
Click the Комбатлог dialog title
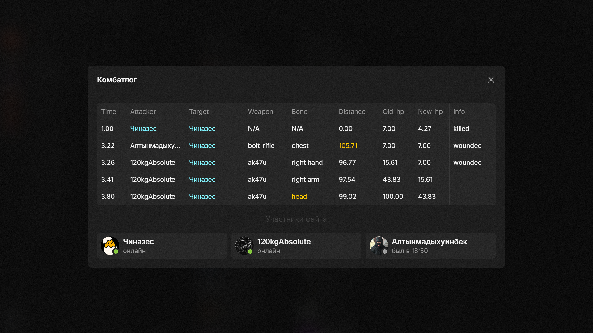(117, 80)
